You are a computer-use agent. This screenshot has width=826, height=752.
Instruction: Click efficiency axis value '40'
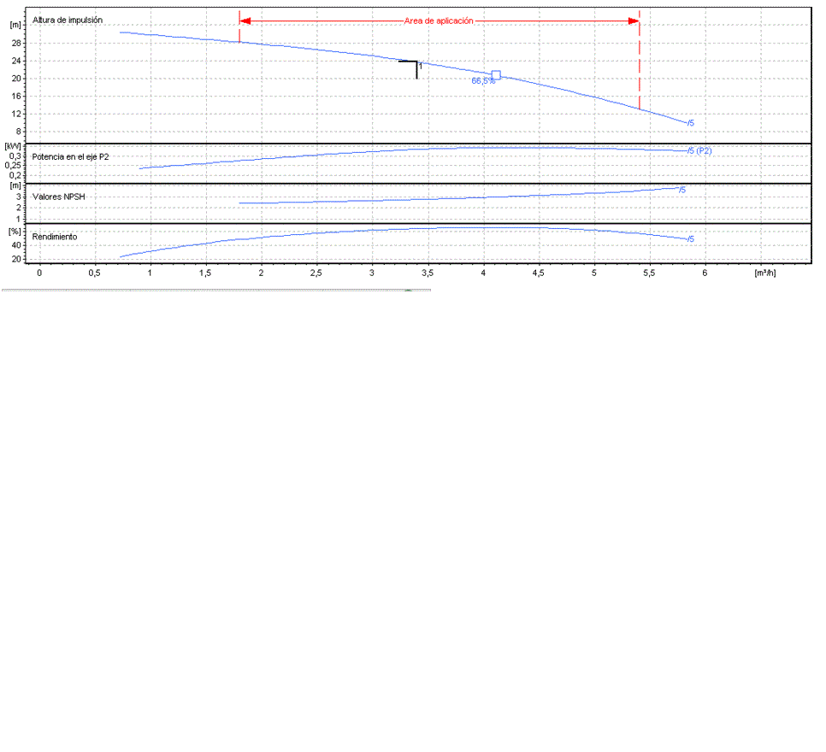click(16, 245)
